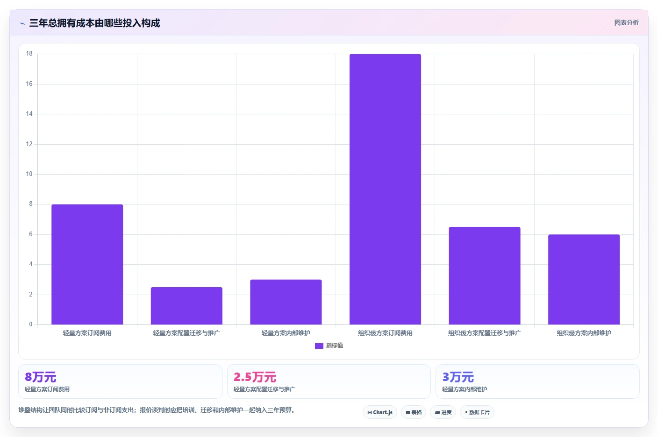658x437 pixels.
Task: Click the icon in the 数据卡片 tag
Action: pos(466,412)
